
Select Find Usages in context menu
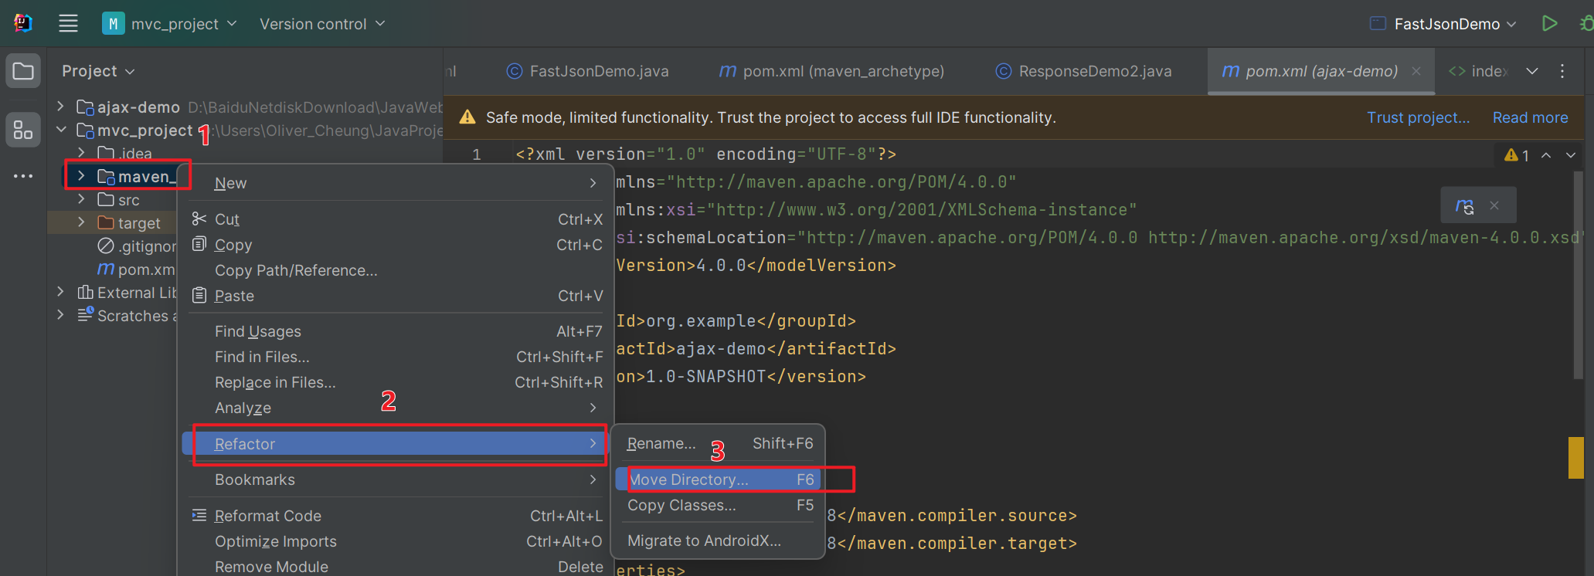[x=396, y=331]
